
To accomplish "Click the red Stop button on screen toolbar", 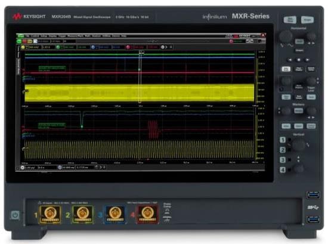I will point(25,41).
